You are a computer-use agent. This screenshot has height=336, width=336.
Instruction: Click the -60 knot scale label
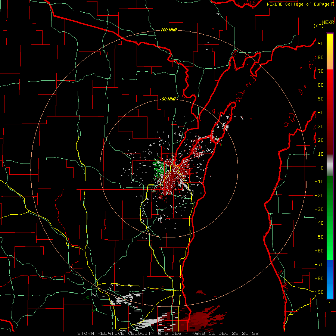coord(319,251)
